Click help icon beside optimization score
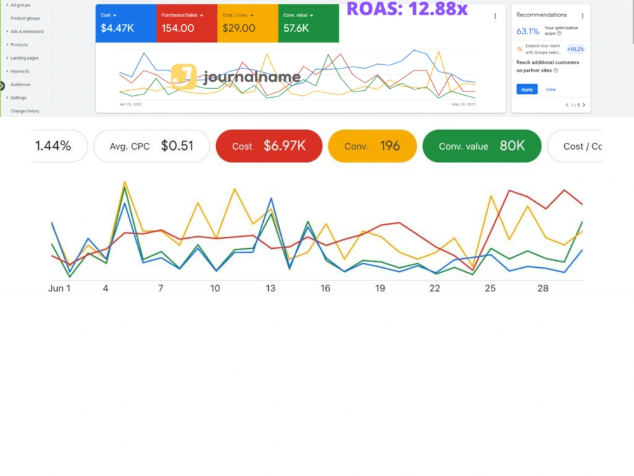This screenshot has height=476, width=634. click(559, 34)
